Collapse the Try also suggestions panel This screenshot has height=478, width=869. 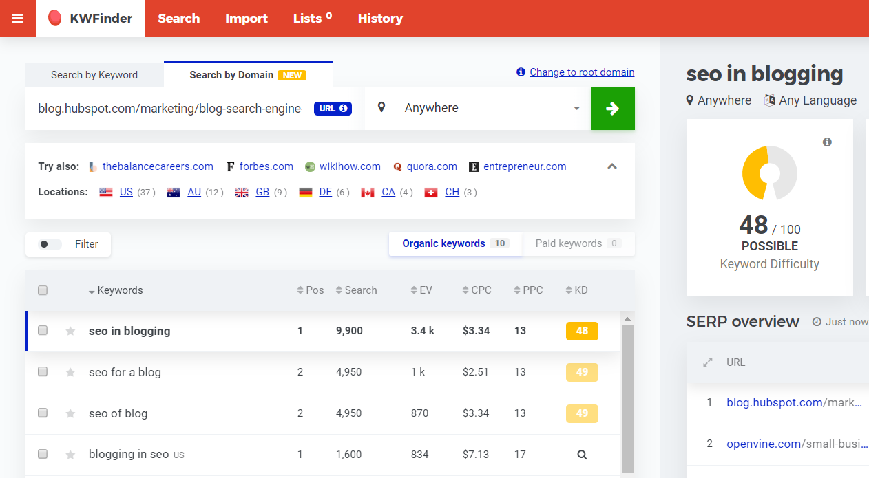click(x=612, y=166)
